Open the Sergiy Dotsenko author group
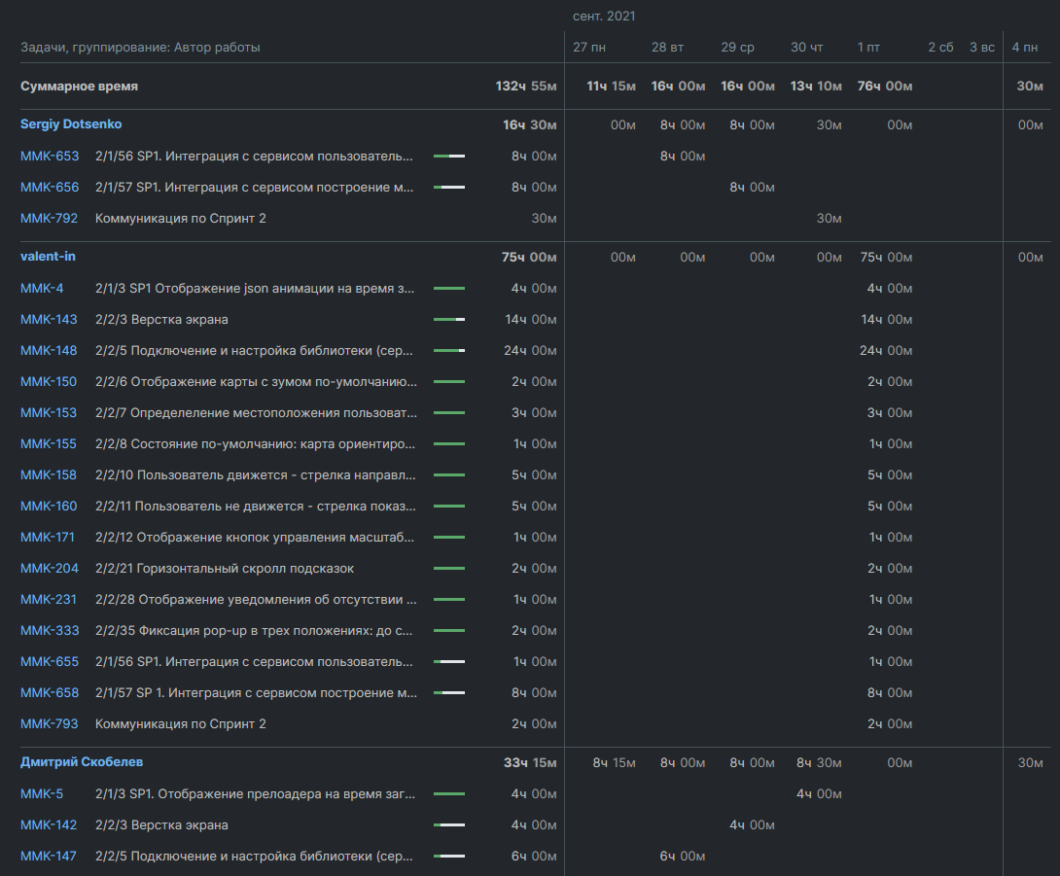 pos(71,124)
